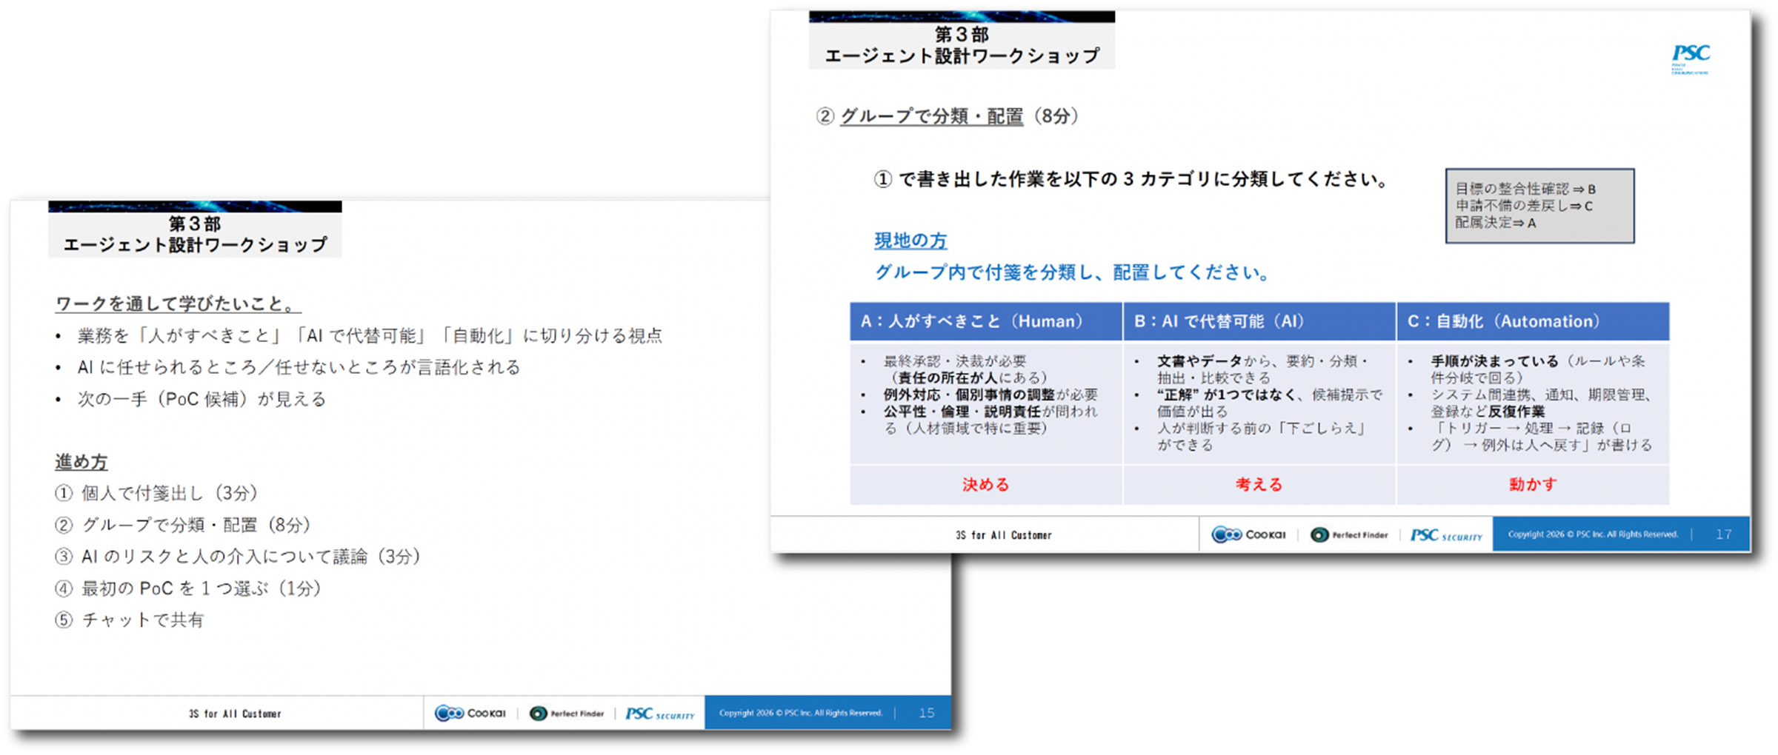
Task: Select the Cookai logo on slide 17
Action: 1250,534
